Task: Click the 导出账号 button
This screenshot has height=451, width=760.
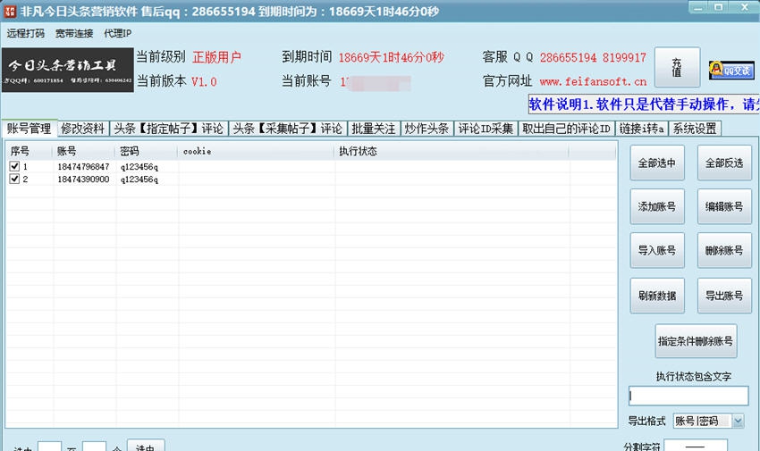Action: tap(724, 296)
